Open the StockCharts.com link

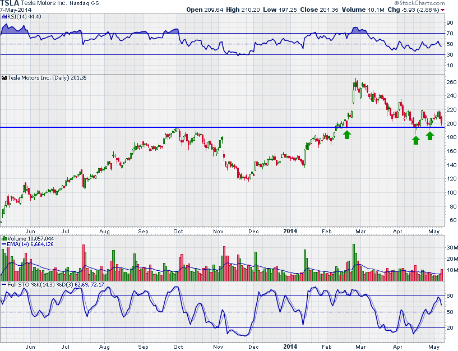[422, 3]
